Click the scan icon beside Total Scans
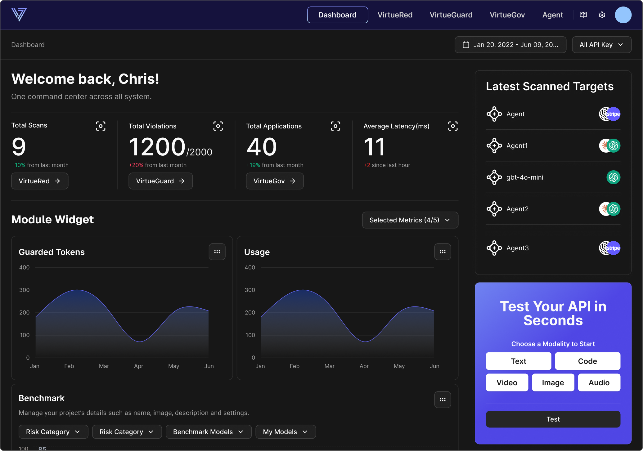Screen dimensions: 643x451 click(101, 126)
